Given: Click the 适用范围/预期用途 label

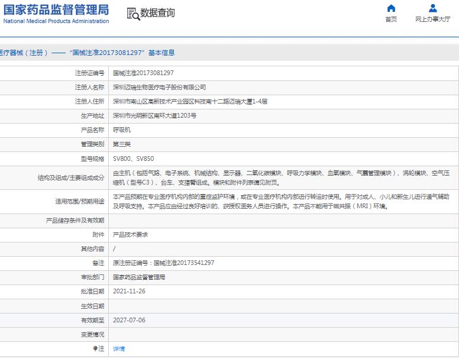Looking at the screenshot, I should pos(80,202).
